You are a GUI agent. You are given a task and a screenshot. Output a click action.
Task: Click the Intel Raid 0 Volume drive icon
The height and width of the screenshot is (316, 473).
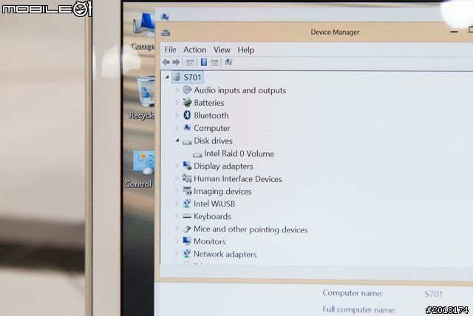click(197, 155)
